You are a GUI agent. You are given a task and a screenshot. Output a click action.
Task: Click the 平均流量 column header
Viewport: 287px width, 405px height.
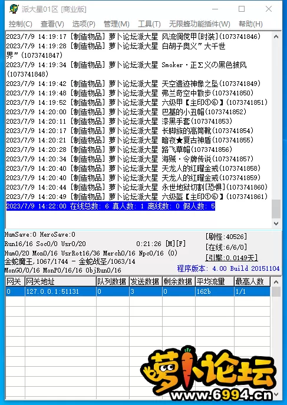215,281
